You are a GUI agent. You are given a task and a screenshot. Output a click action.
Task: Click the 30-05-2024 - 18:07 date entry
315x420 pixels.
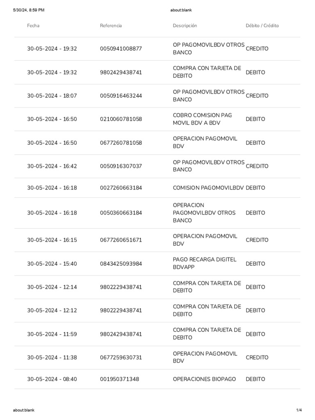tap(52, 96)
